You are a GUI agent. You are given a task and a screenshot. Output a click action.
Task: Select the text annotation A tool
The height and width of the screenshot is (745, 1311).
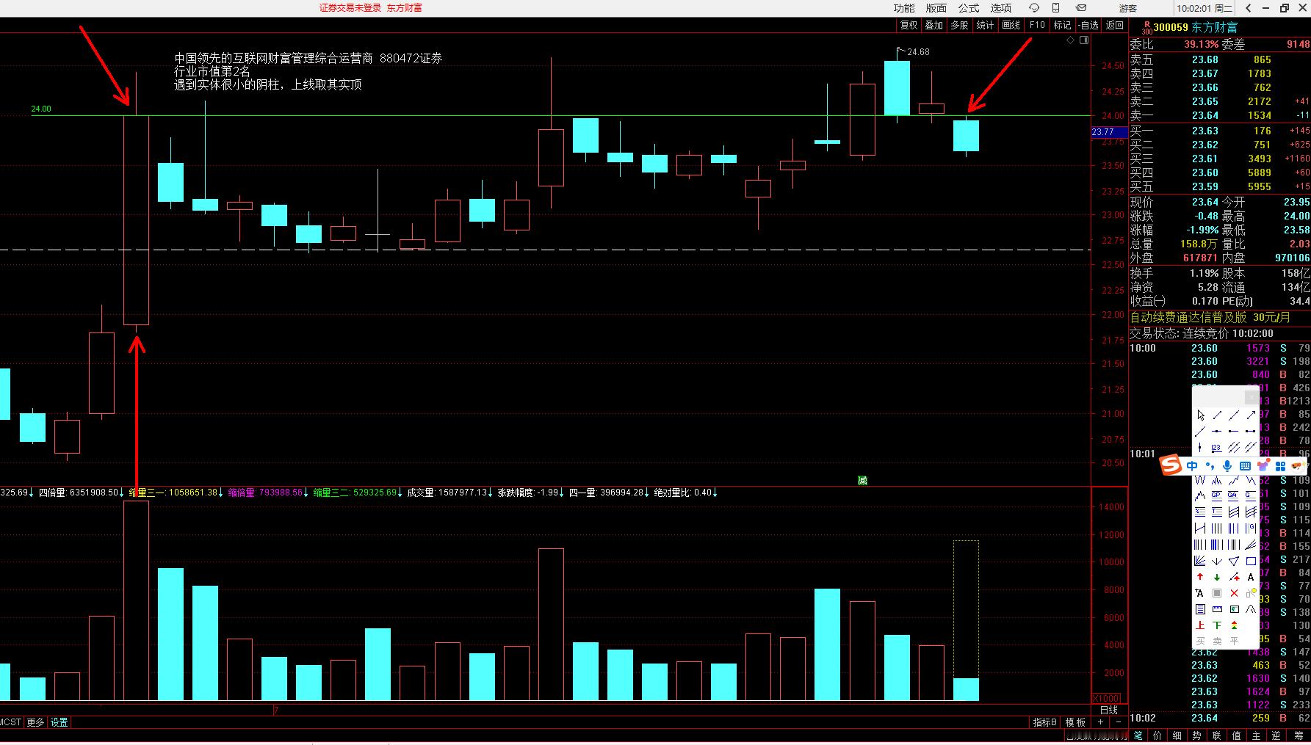[1251, 577]
